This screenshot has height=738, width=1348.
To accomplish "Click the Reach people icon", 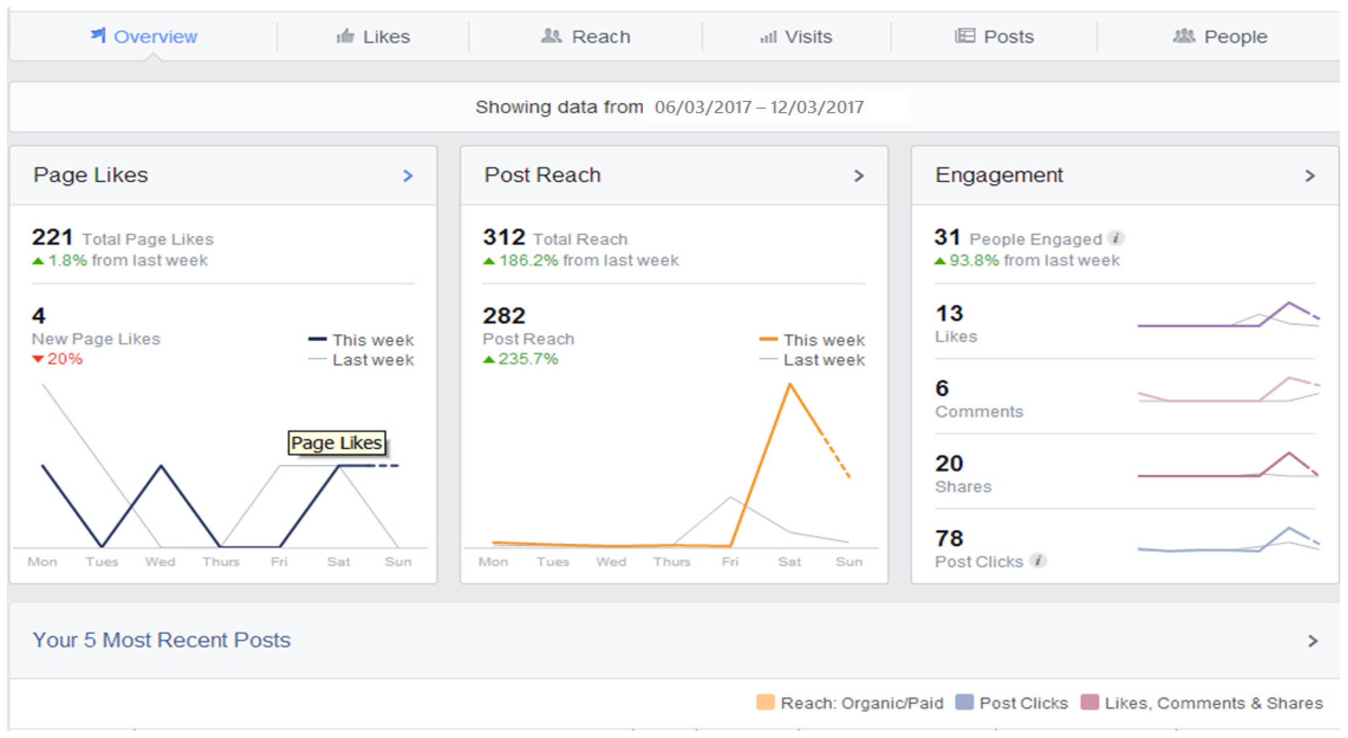I will (x=551, y=36).
